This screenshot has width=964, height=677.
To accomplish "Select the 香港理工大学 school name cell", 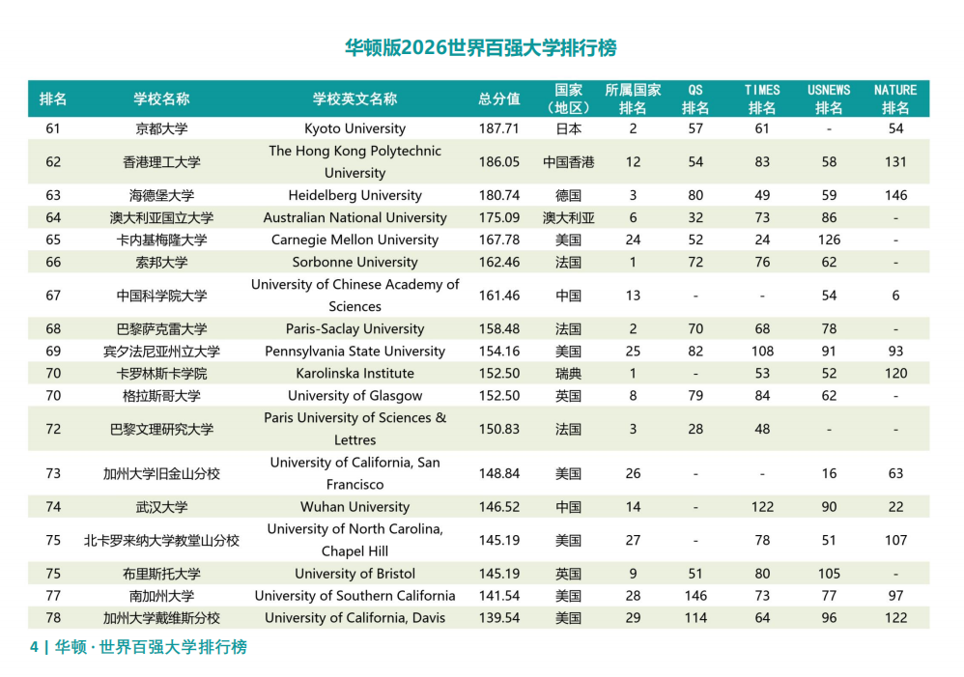I will [x=161, y=162].
